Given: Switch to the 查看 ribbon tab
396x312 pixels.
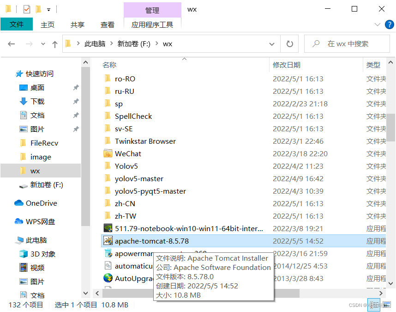Looking at the screenshot, I should tap(108, 24).
